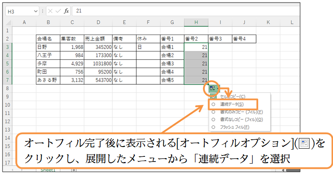Click cell with 番号1 header
This screenshot has width=333, height=173.
tap(172, 39)
